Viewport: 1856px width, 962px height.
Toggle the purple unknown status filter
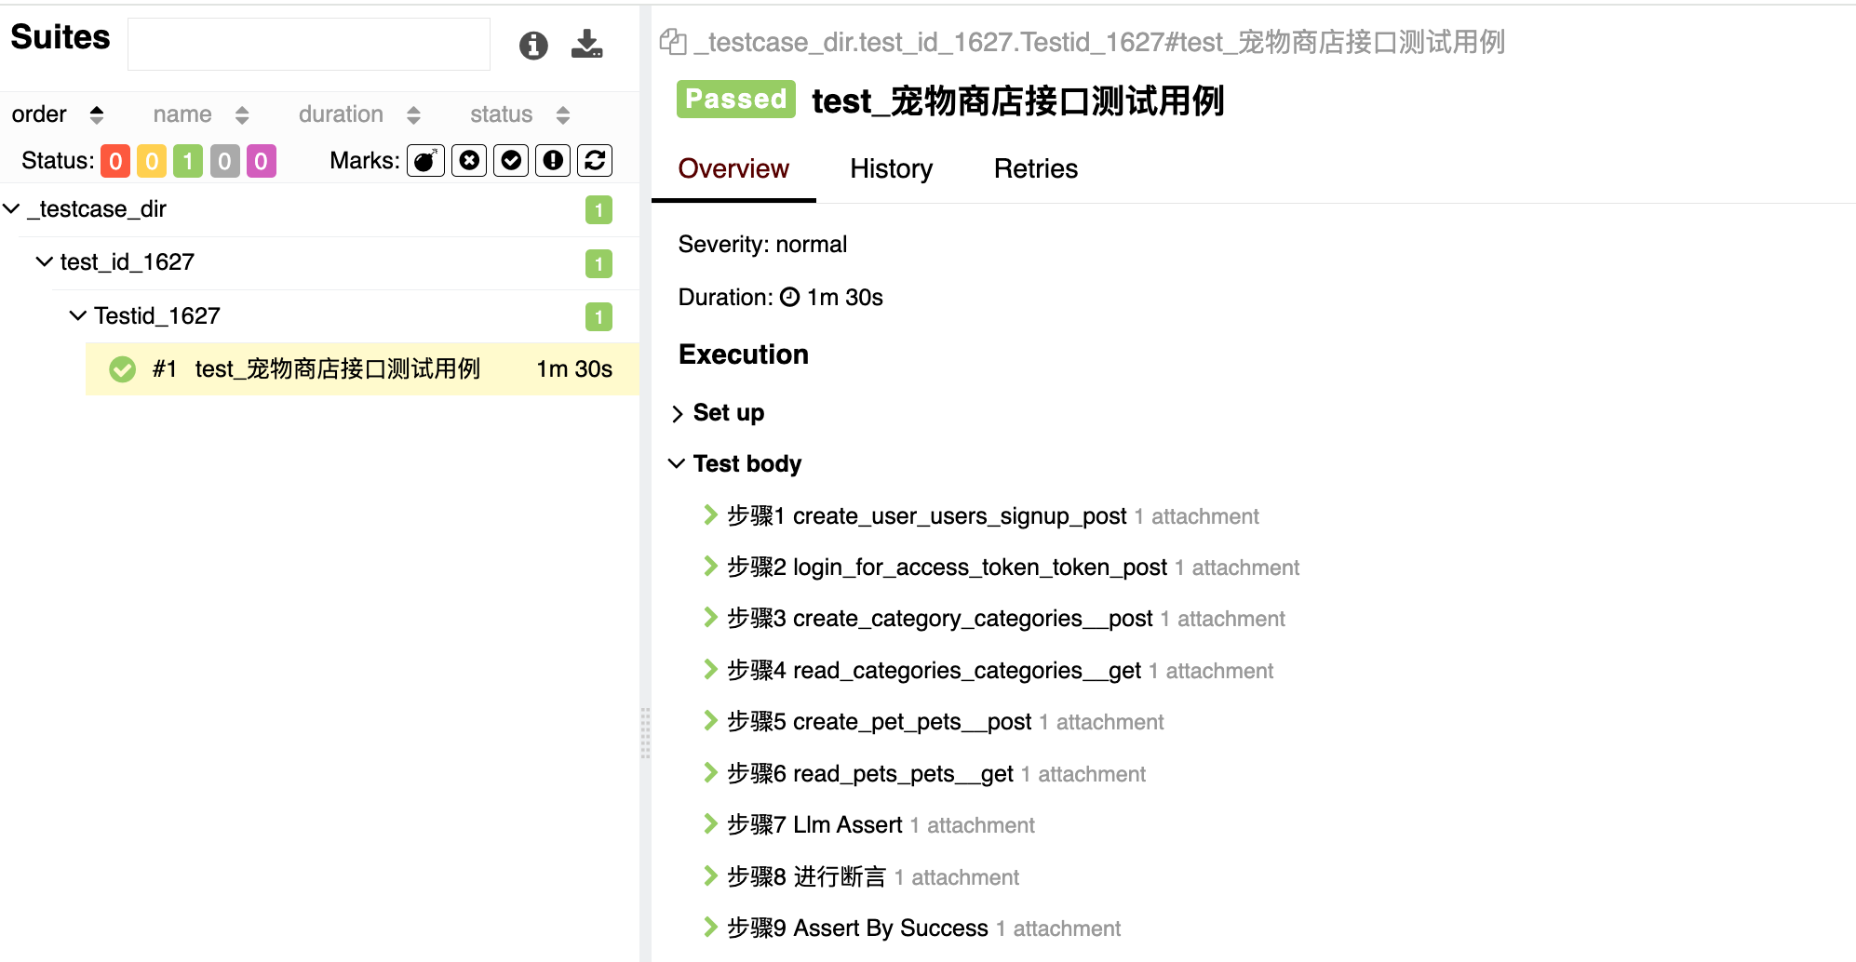pyautogui.click(x=261, y=161)
